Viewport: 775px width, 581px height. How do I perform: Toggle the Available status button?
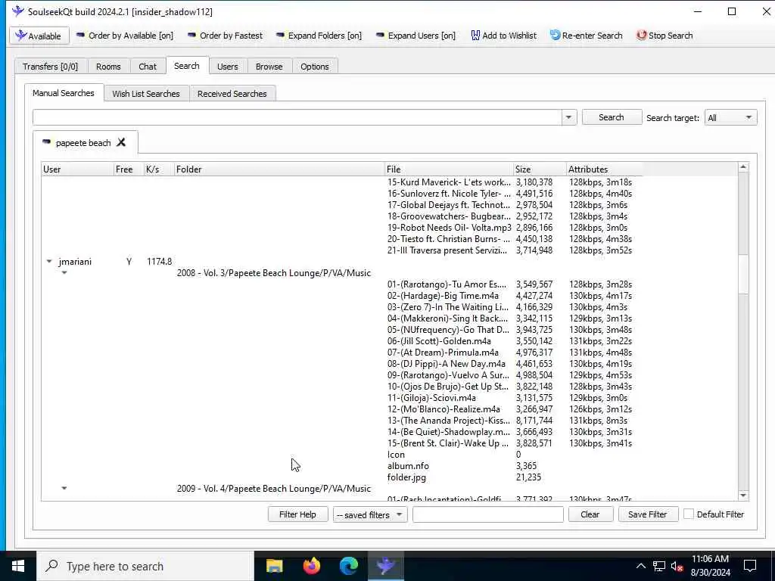(39, 36)
